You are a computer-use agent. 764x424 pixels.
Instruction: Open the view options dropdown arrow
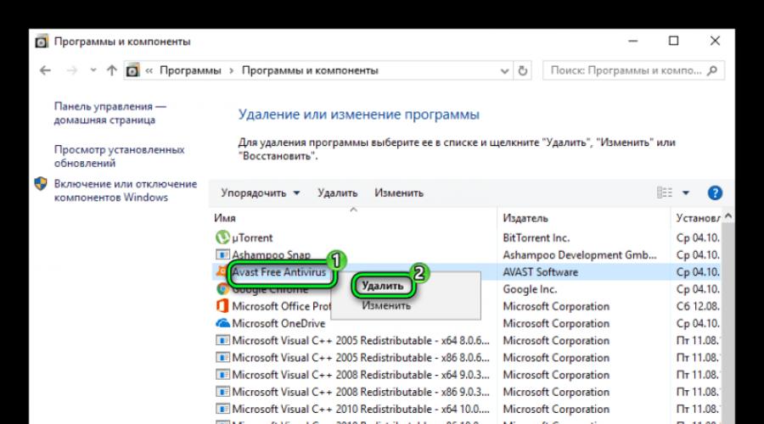686,193
